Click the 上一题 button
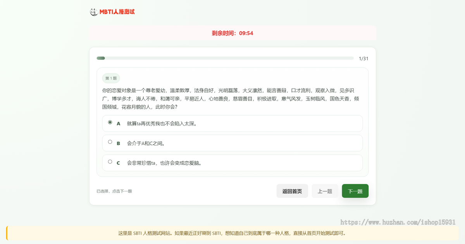This screenshot has width=465, height=244. point(325,191)
